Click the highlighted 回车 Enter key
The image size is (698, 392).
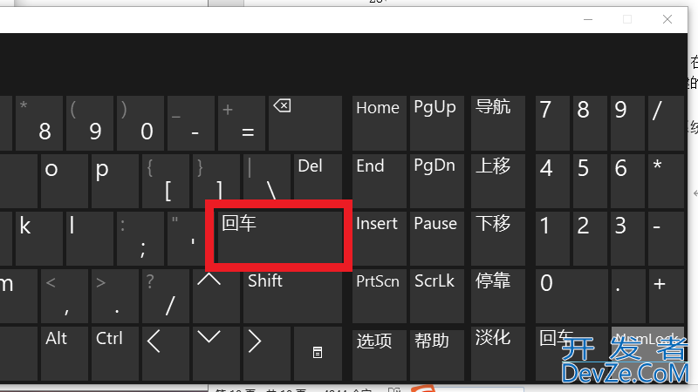pos(278,236)
